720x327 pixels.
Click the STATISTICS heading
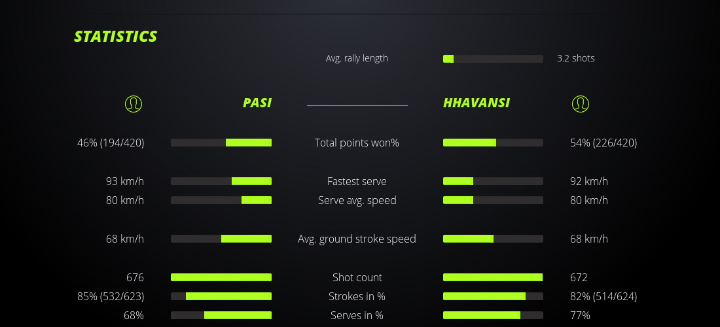(116, 37)
